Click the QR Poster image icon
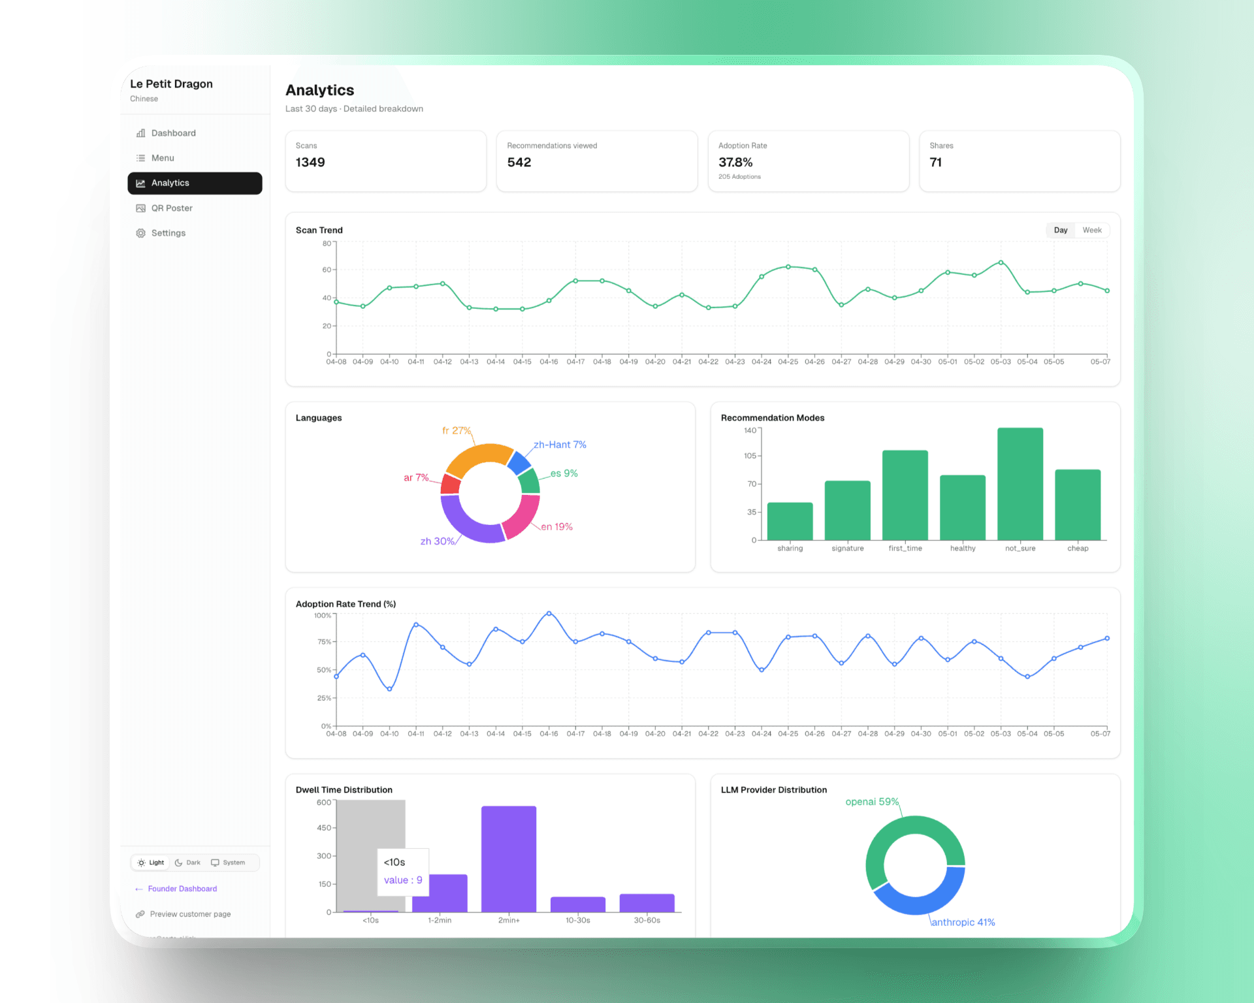This screenshot has width=1254, height=1003. (140, 208)
